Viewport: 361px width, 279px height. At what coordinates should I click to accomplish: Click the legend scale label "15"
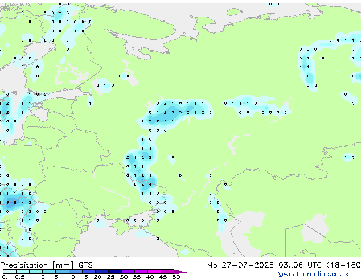(84, 277)
